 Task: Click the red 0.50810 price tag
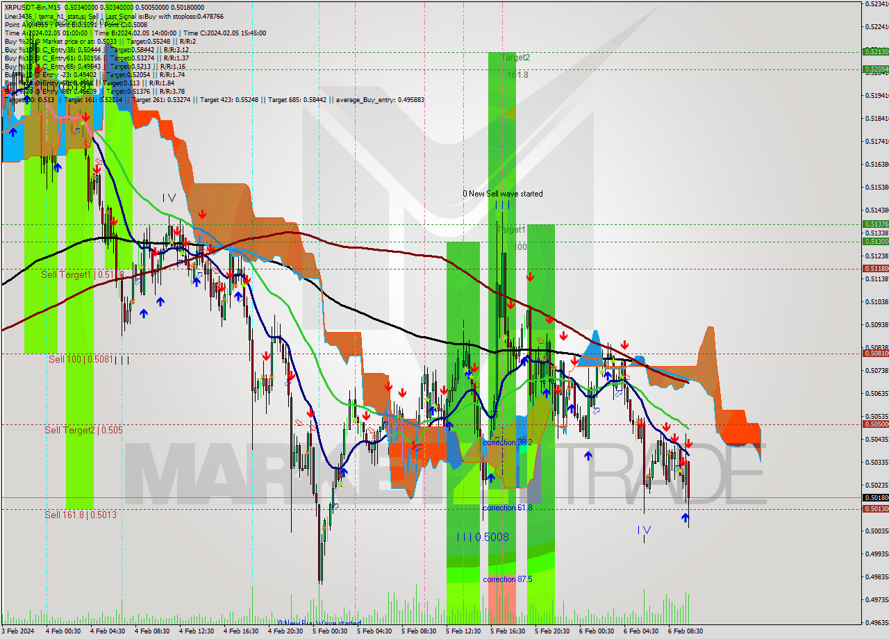875,353
